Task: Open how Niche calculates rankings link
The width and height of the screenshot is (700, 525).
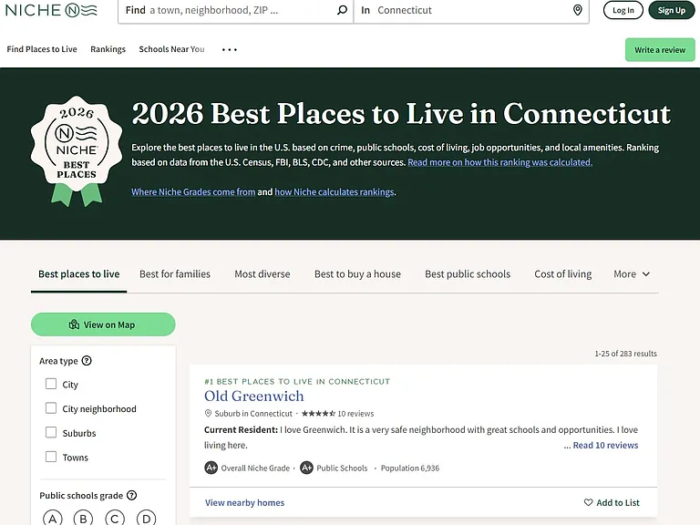Action: pos(335,192)
